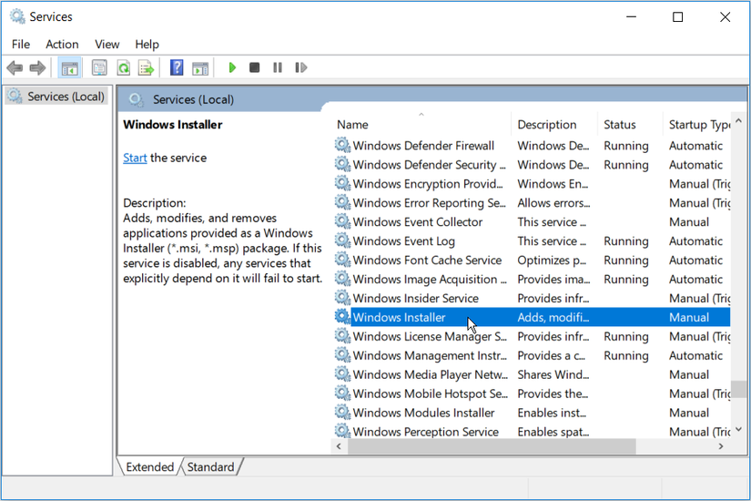Open the View menu
The image size is (751, 501).
click(107, 44)
